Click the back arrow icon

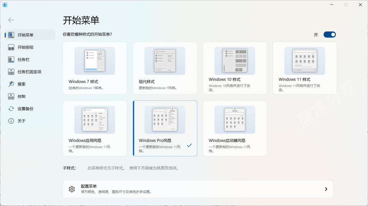(x=11, y=20)
